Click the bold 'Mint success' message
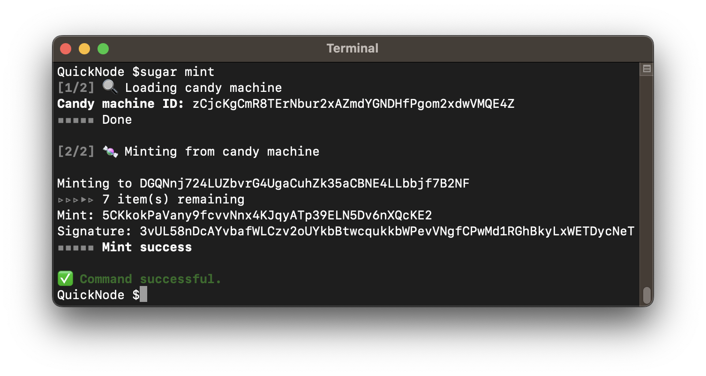The height and width of the screenshot is (376, 706). click(x=147, y=247)
